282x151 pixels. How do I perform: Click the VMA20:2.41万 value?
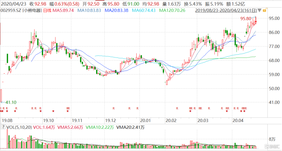click(x=130, y=128)
